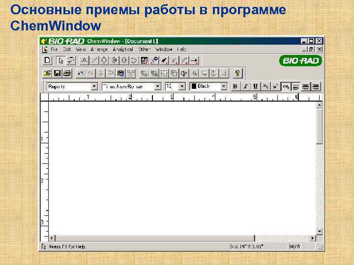Image resolution: width=354 pixels, height=265 pixels.
Task: Toggle Bold text formatting
Action: (235, 86)
